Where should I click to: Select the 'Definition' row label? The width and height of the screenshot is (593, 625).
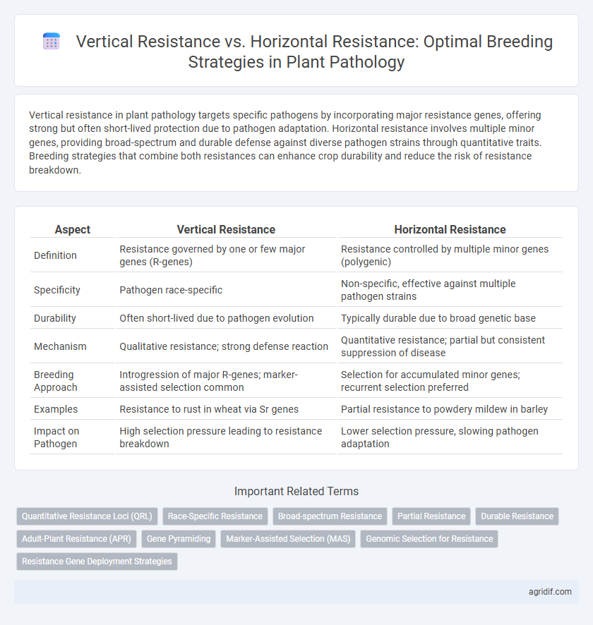tap(56, 255)
